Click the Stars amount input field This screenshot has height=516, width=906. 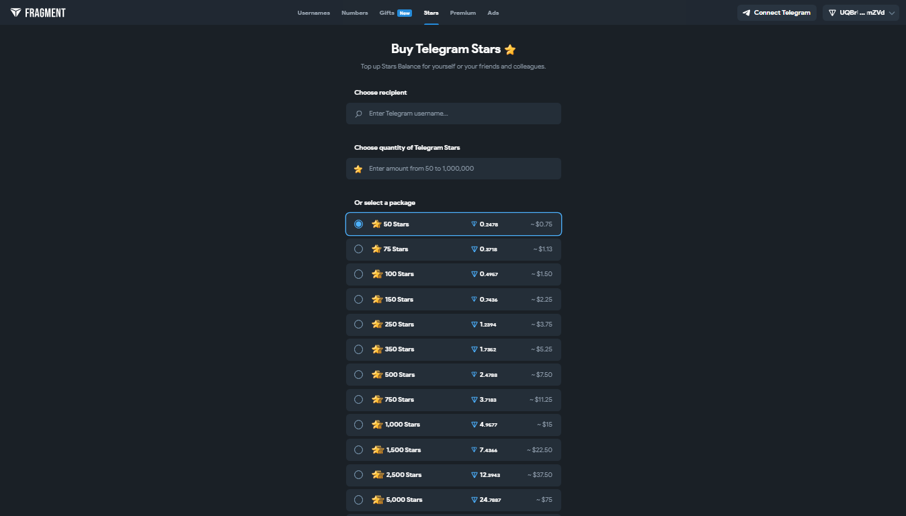[x=460, y=169]
